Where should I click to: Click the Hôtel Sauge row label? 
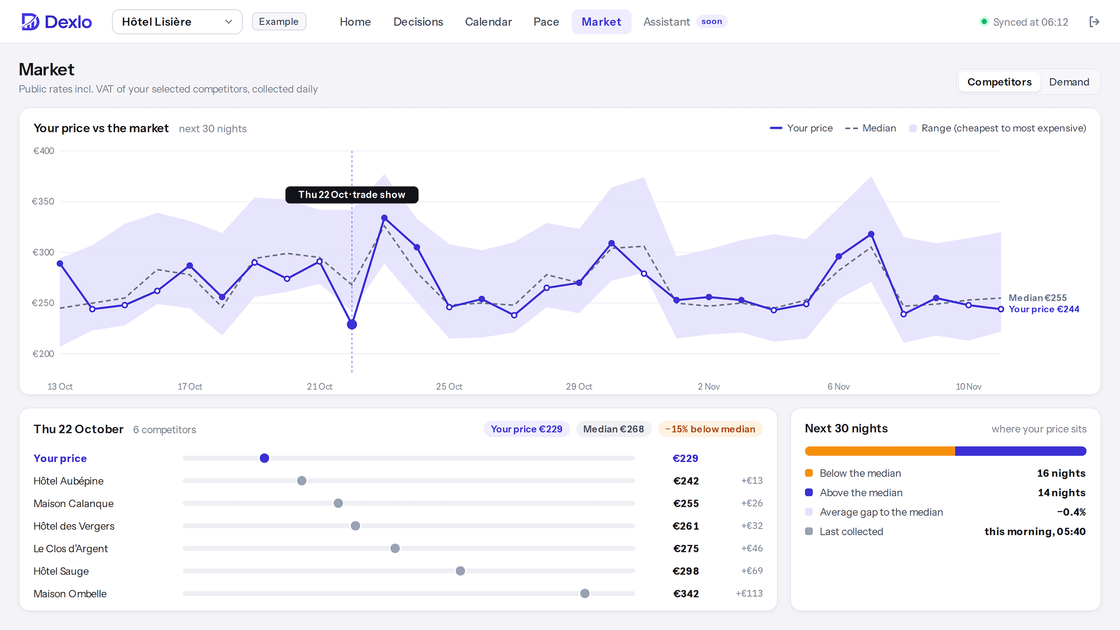61,571
